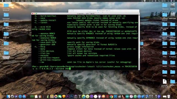
Task: Close the Terminal window
Action: 33,13
